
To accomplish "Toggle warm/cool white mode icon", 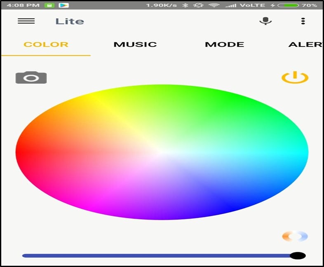I will pos(295,236).
